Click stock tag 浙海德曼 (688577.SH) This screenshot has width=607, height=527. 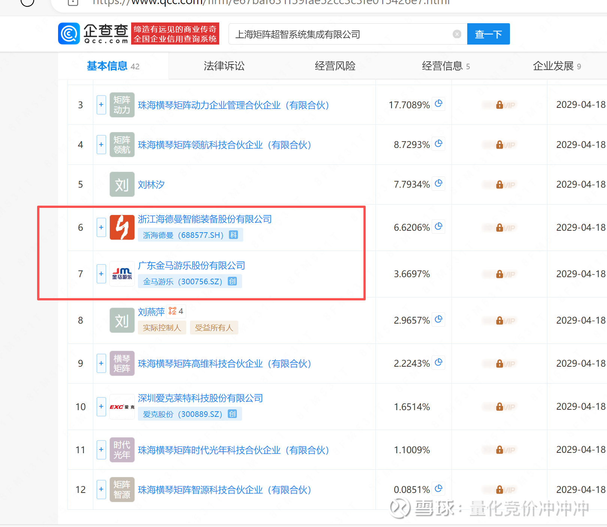pos(190,235)
